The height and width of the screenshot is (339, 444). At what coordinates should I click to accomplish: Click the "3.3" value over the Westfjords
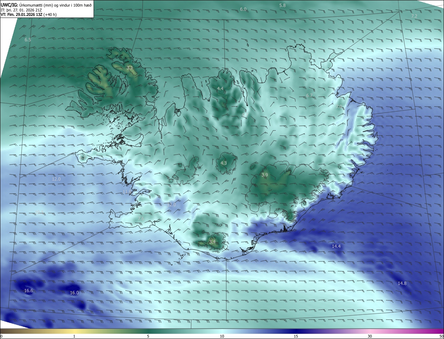(x=130, y=68)
